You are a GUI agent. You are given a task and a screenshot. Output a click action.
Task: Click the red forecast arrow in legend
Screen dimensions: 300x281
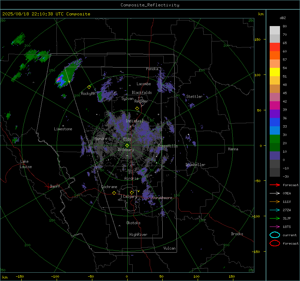[x=275, y=185]
